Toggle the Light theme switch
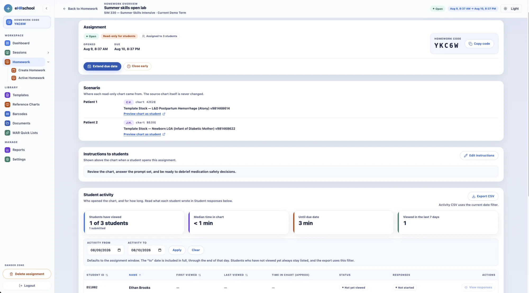 coord(511,9)
